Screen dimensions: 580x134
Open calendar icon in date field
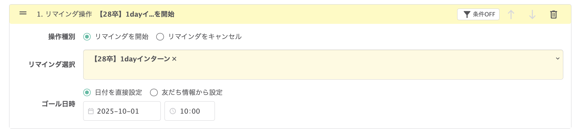[91, 111]
